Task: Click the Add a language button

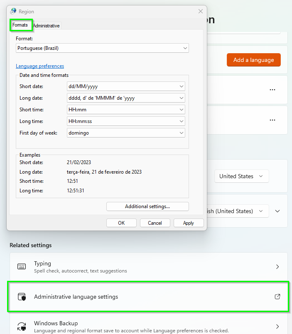Action: 253,60
